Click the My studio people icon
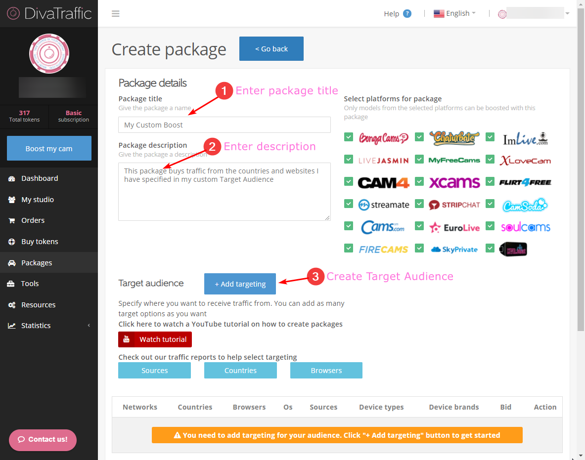The image size is (585, 460). click(12, 200)
